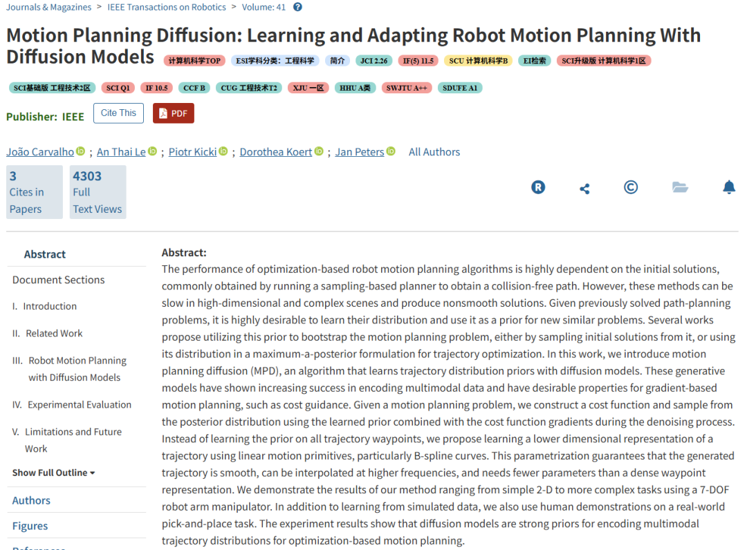Open Jan Peters' ORCID icon
Image resolution: width=747 pixels, height=550 pixels.
coord(391,151)
